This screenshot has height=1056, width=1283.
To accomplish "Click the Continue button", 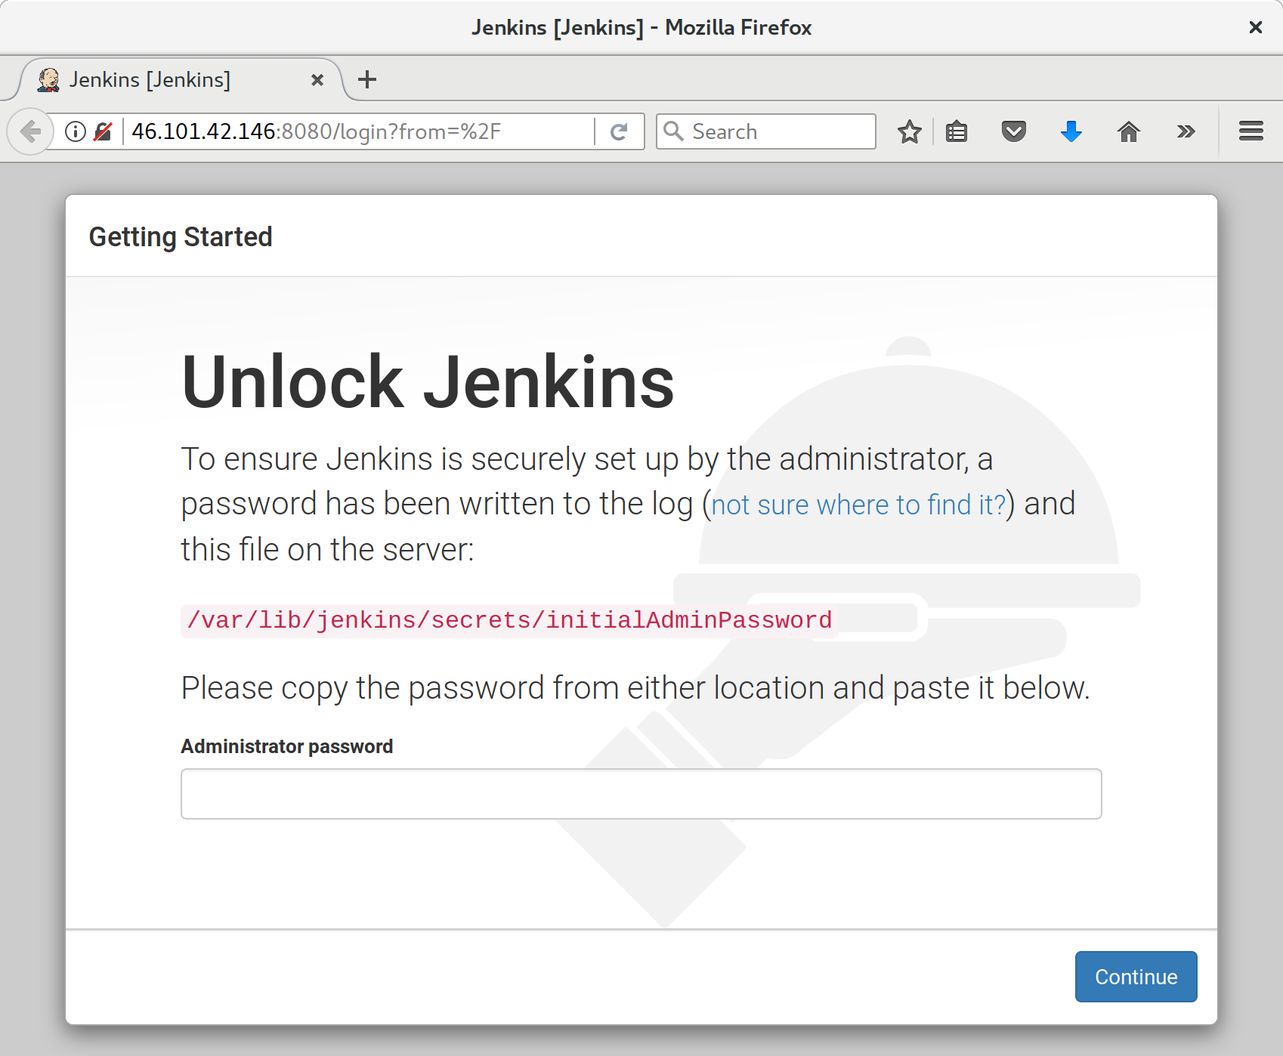I will click(x=1136, y=976).
